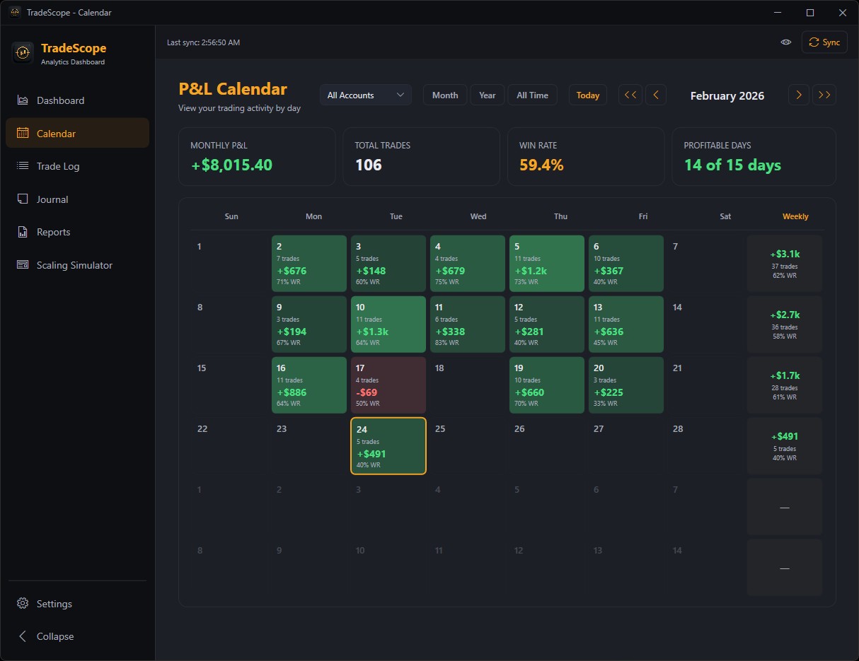Click the Journal icon
The width and height of the screenshot is (859, 661).
click(x=23, y=199)
